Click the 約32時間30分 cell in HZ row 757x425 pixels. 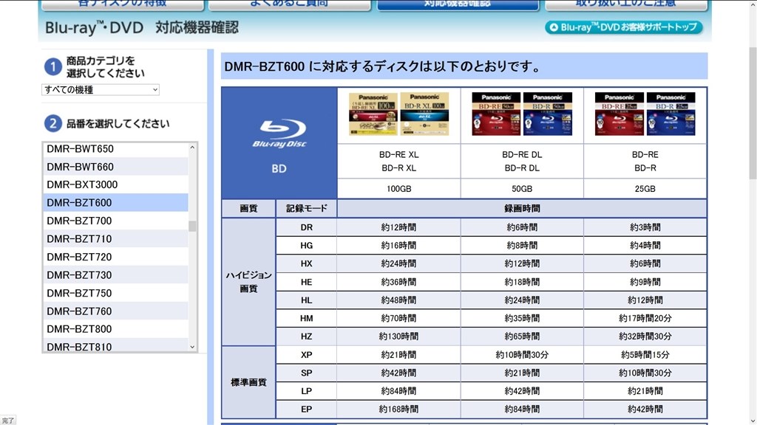pyautogui.click(x=645, y=336)
